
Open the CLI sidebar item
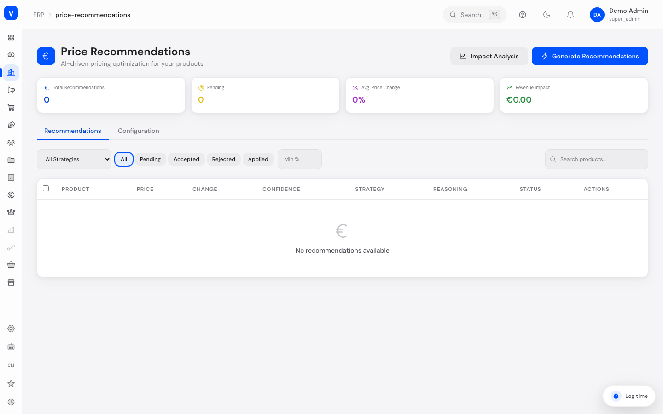point(11,365)
